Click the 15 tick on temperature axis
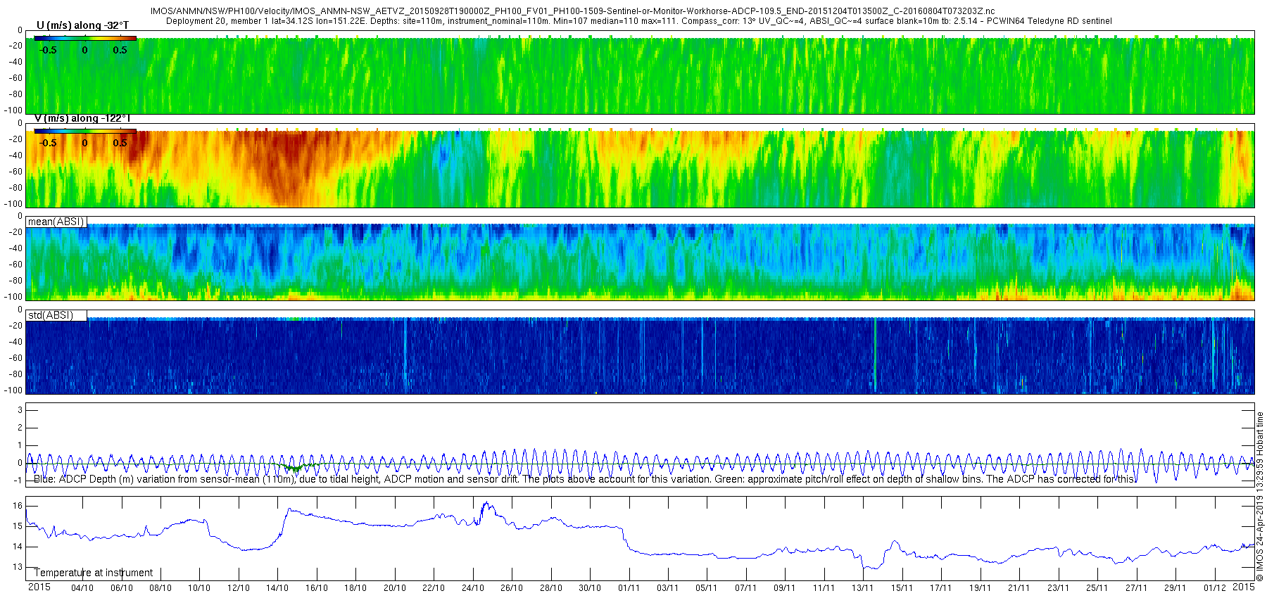Screen dimensions: 1267x598 pyautogui.click(x=18, y=526)
